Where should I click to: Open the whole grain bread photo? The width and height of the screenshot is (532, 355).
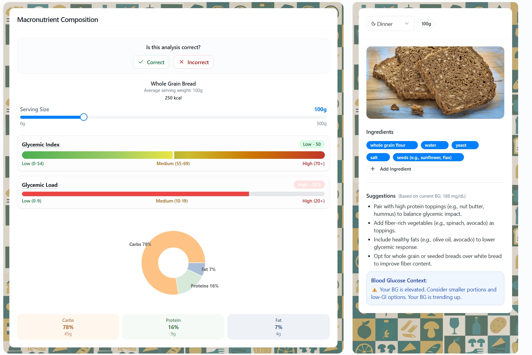click(x=435, y=83)
